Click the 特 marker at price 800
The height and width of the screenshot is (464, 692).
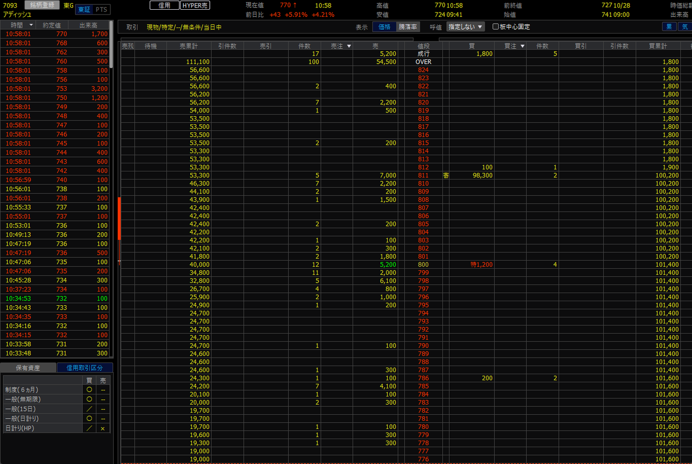click(x=474, y=265)
